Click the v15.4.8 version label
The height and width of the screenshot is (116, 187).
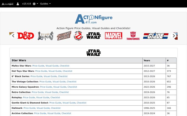coord(26,4)
